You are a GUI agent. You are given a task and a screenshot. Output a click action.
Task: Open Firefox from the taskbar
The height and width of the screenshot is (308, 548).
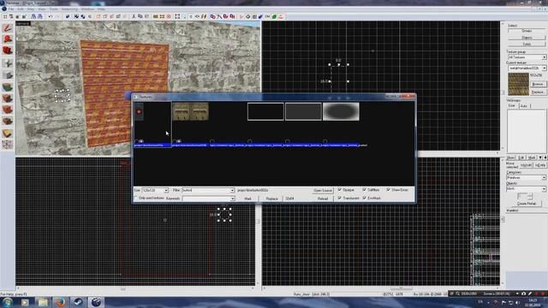[61, 302]
